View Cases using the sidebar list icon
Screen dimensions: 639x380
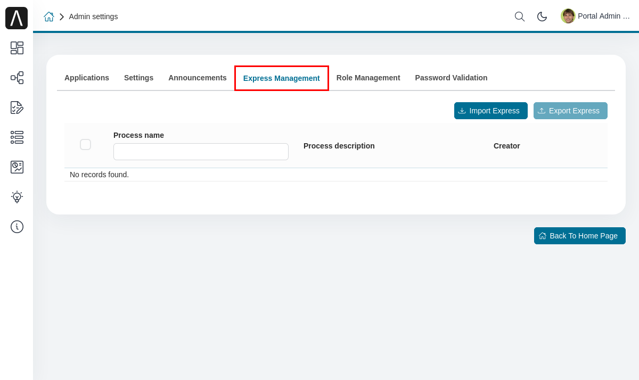tap(17, 137)
